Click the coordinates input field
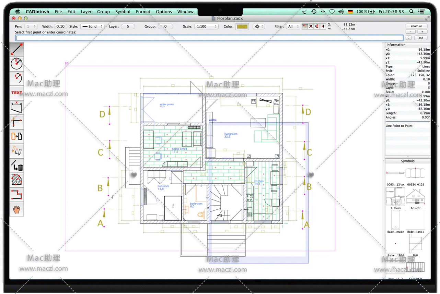This screenshot has height=294, width=440. (209, 38)
